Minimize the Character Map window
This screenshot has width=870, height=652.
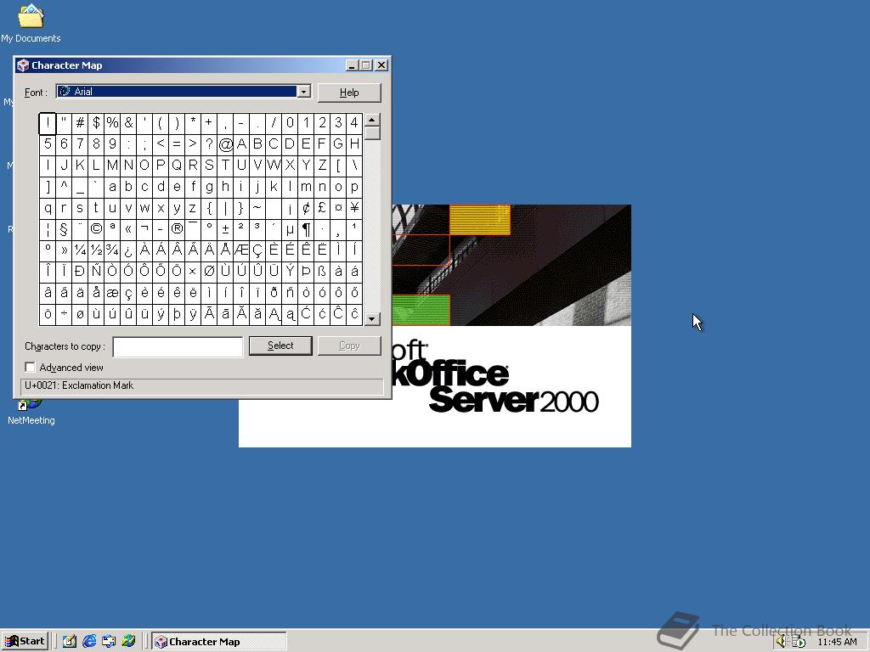(x=352, y=65)
